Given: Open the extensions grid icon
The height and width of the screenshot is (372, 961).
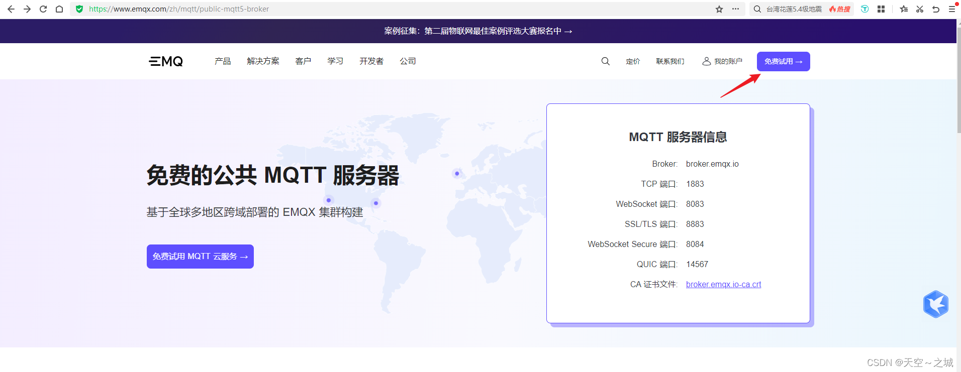Looking at the screenshot, I should [881, 9].
